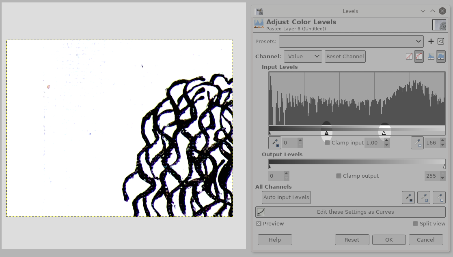Click the gamma 1.00 field
This screenshot has height=257, width=453.
[374, 142]
